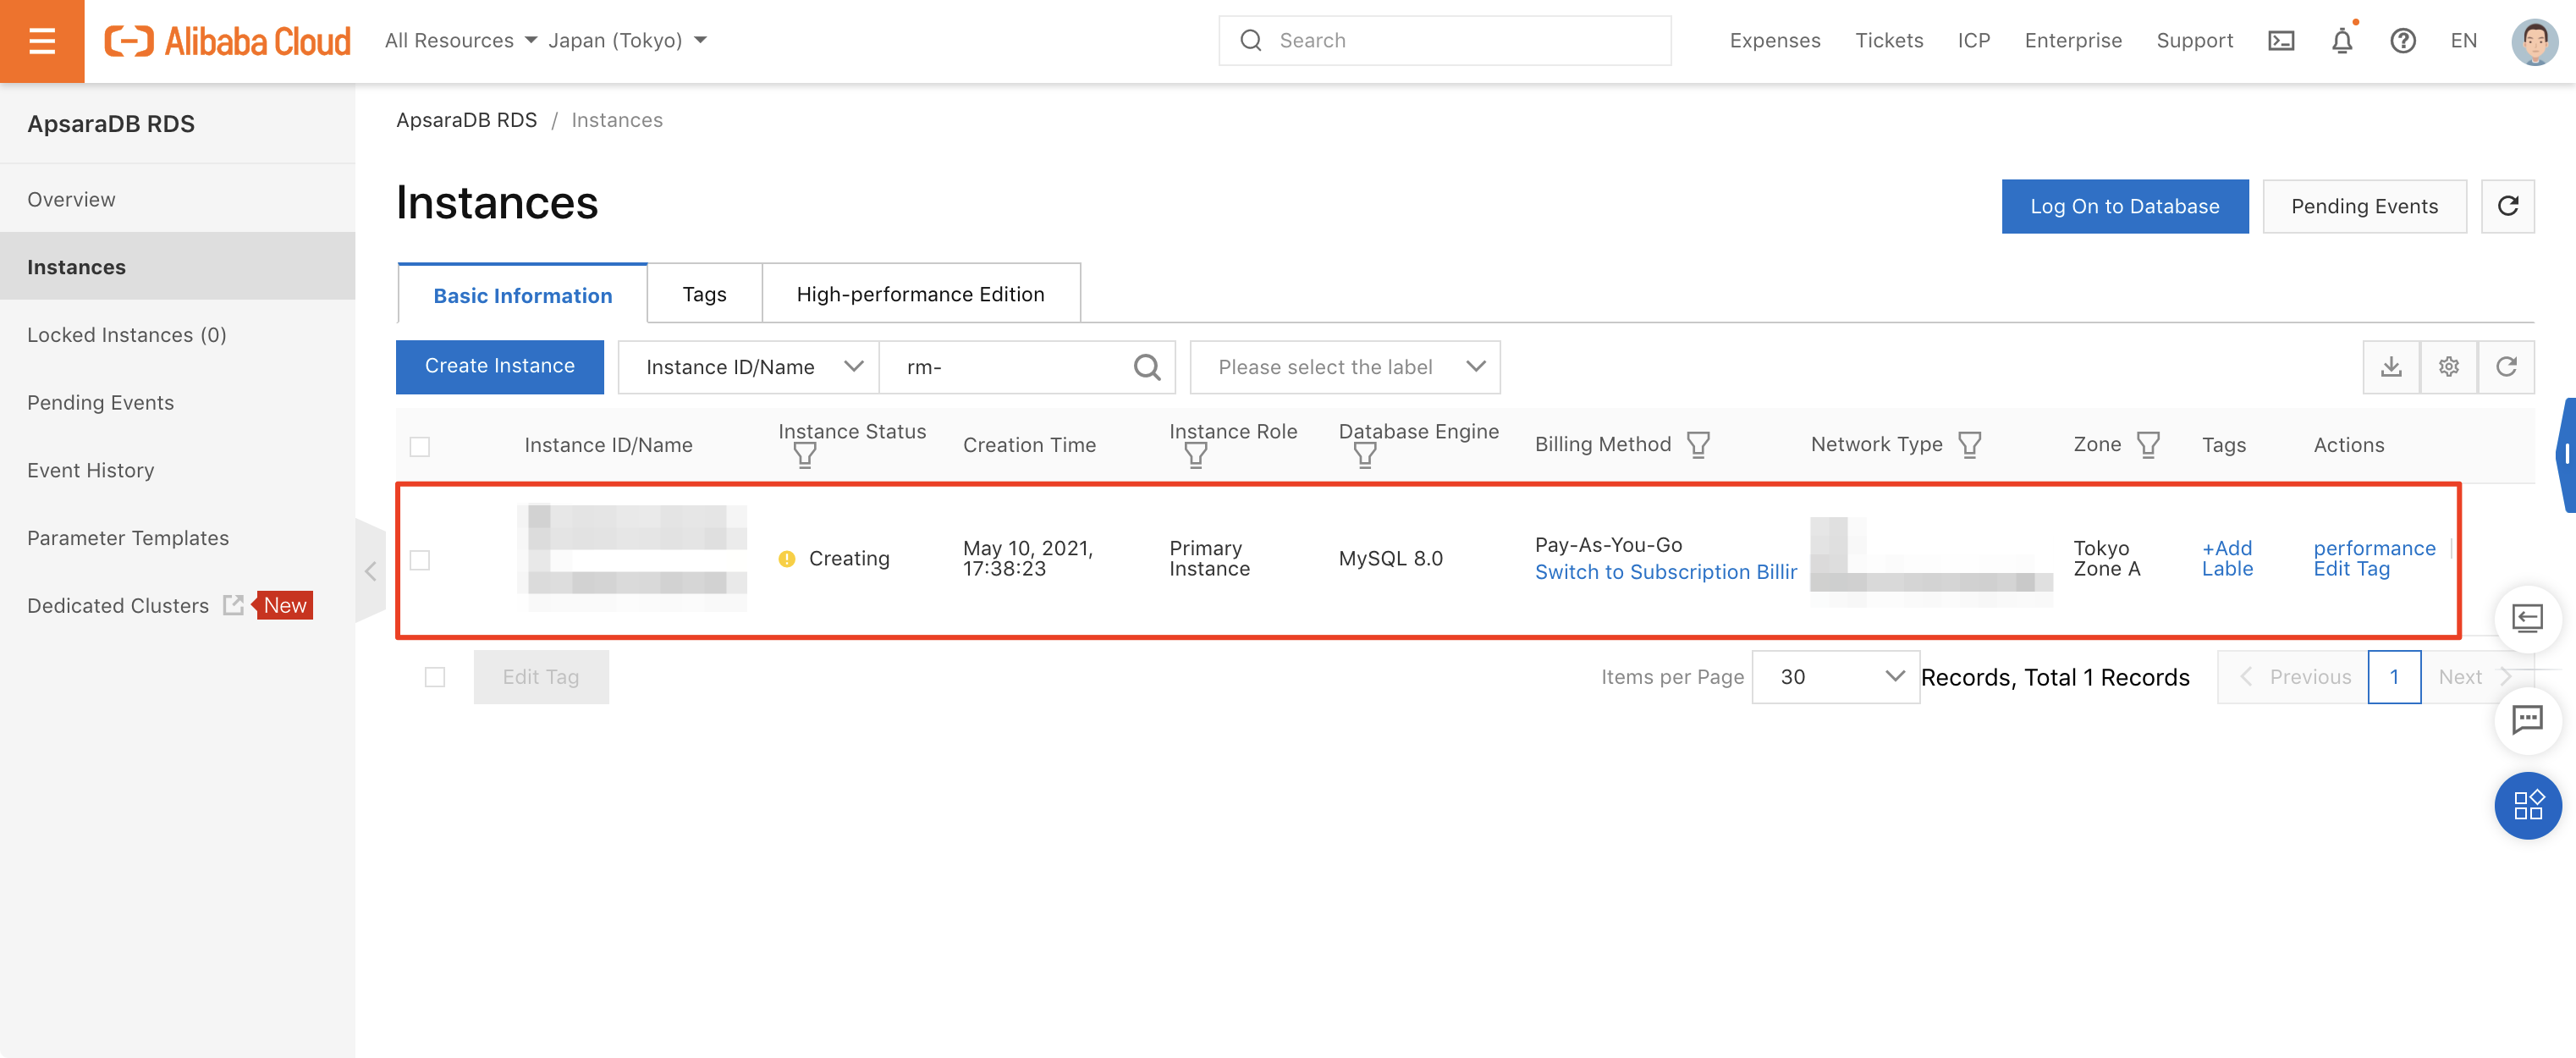Viewport: 2576px width, 1058px height.
Task: Filter by Instance Role funnel icon
Action: [x=1195, y=457]
